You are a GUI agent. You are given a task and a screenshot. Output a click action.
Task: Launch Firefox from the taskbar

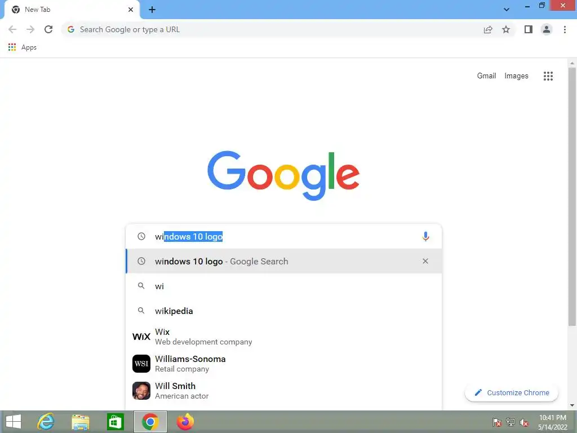185,422
